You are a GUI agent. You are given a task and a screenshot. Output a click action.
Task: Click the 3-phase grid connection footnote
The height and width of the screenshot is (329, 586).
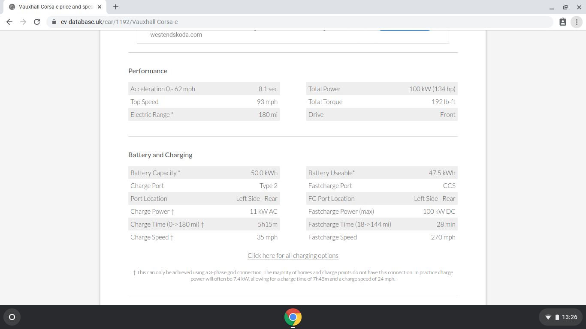click(x=293, y=275)
